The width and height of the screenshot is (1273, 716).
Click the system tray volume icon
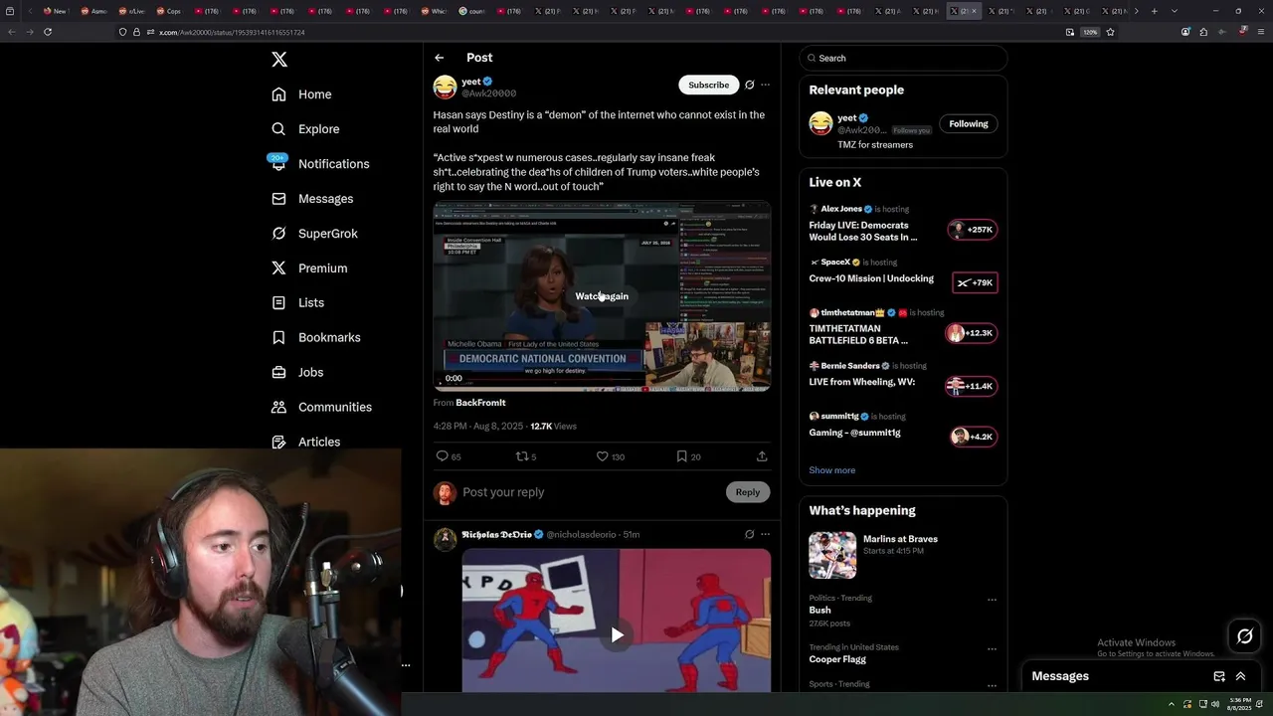coord(1215,704)
